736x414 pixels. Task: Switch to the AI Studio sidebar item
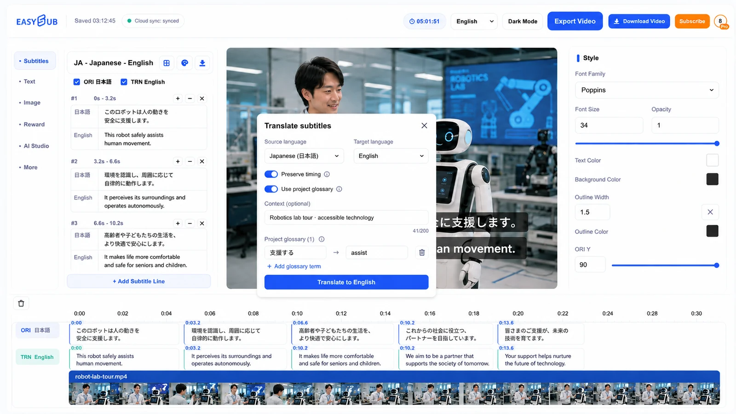[x=36, y=146]
